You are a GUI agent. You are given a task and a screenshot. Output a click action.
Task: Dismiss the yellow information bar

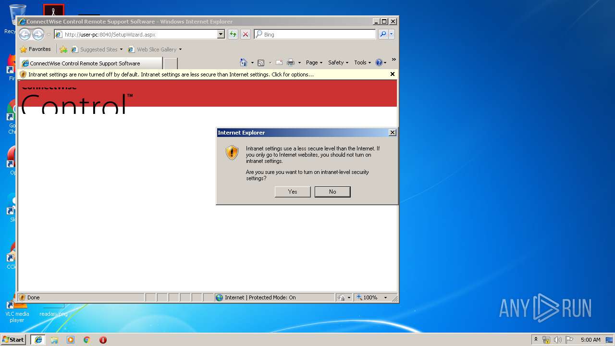click(x=393, y=74)
